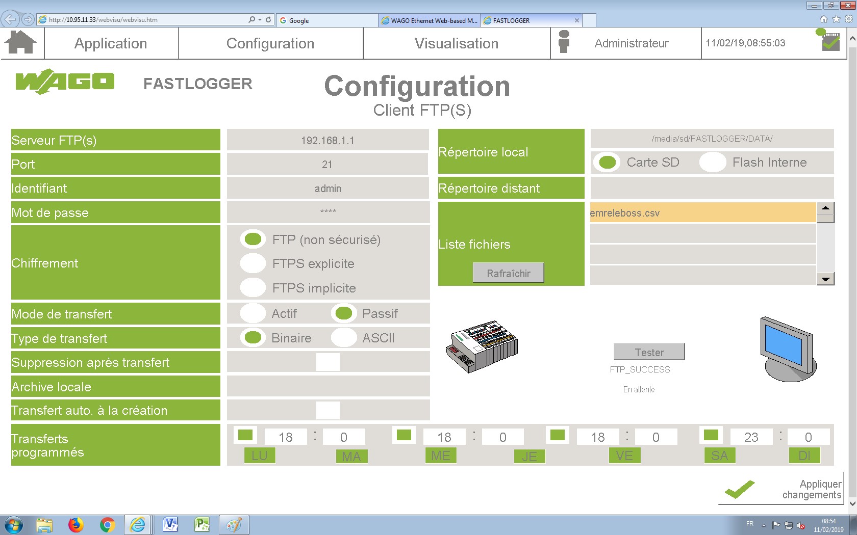857x535 pixels.
Task: Launch Chrome from taskbar
Action: pos(107,525)
